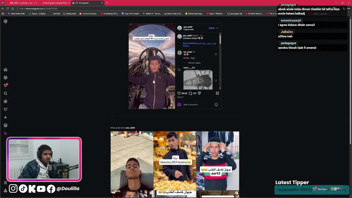Toggle the video mute speaker icon
The height and width of the screenshot is (198, 352).
coord(171,105)
